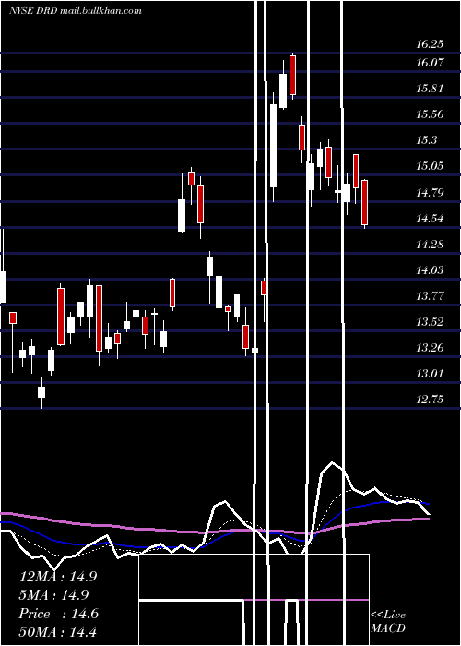Click the 16.07 price axis label

430,63
